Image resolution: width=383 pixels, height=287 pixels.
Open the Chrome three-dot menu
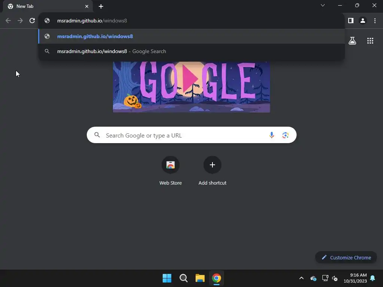coord(375,21)
